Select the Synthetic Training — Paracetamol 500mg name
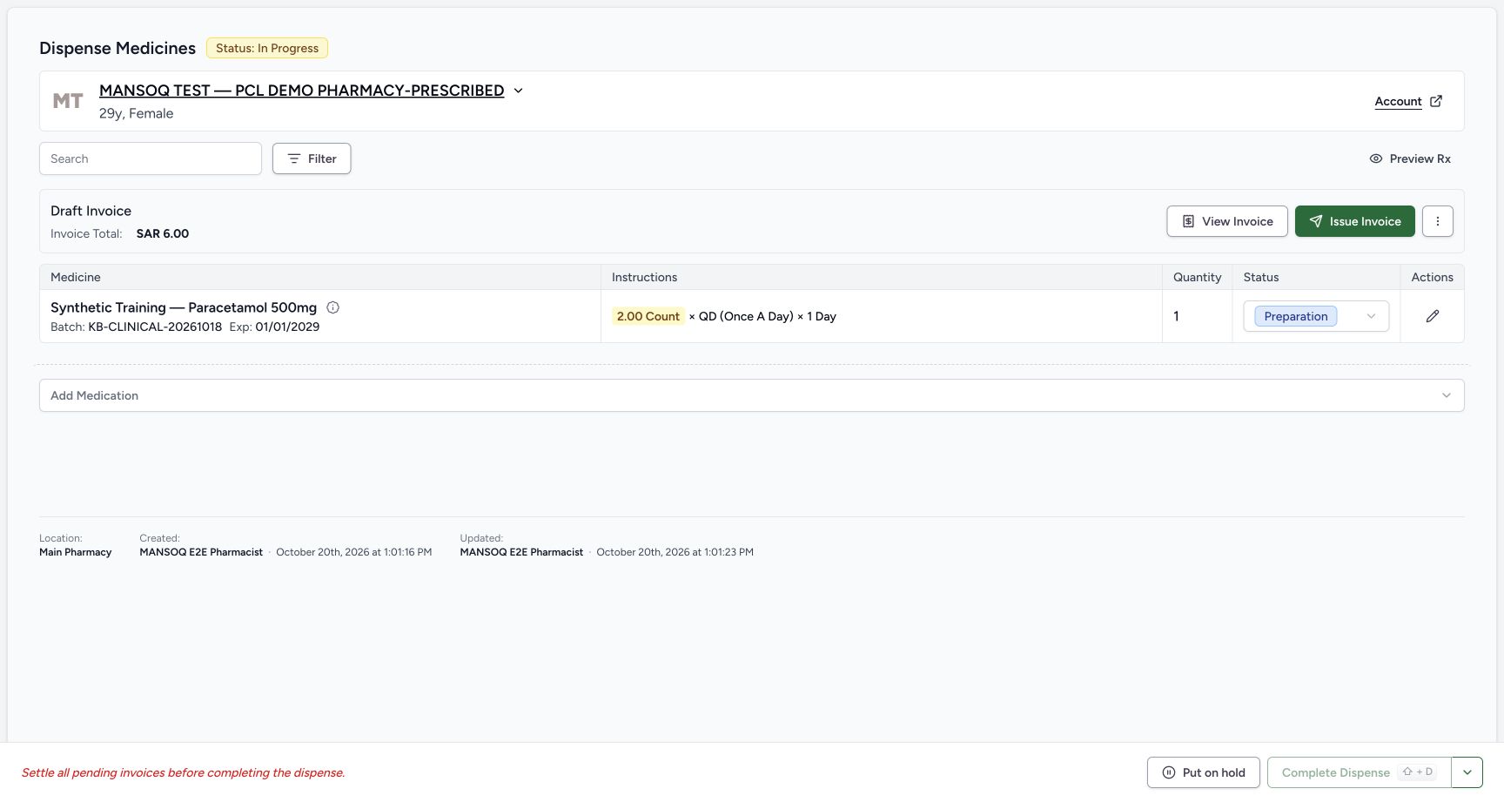Screen dimensions: 1504x802 point(184,307)
